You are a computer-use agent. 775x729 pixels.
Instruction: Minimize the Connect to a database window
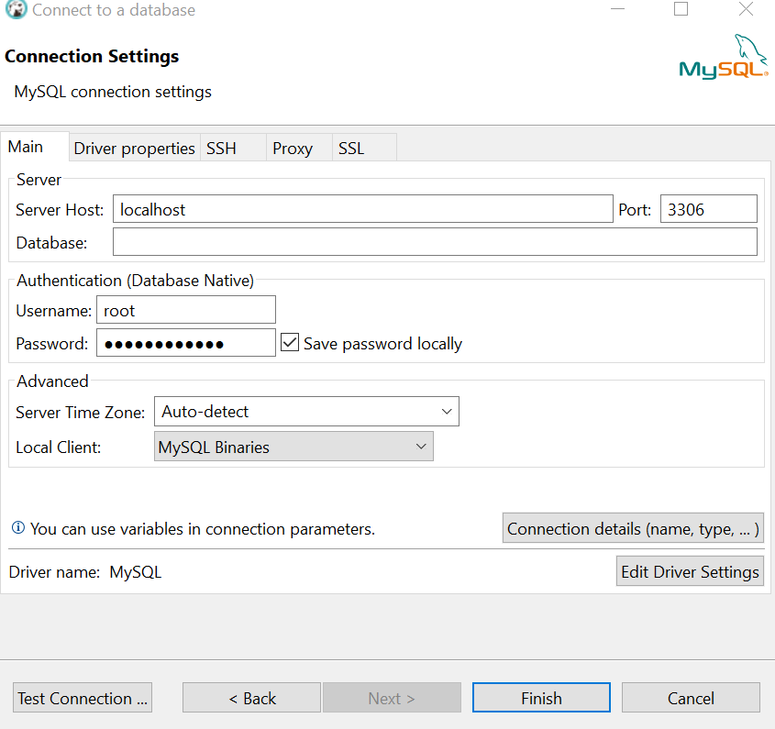(x=618, y=9)
